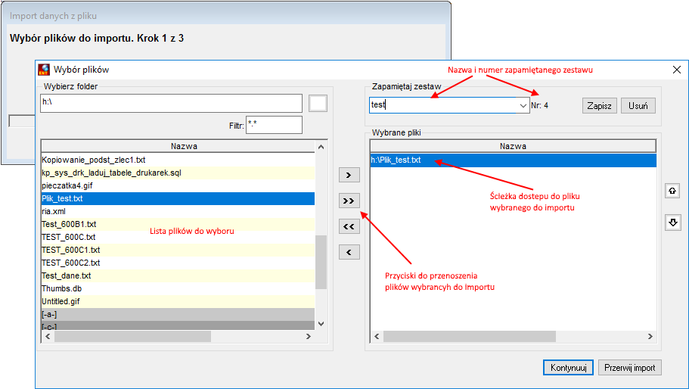Remove selected file with single left arrow button
The image size is (689, 389).
coord(349,252)
